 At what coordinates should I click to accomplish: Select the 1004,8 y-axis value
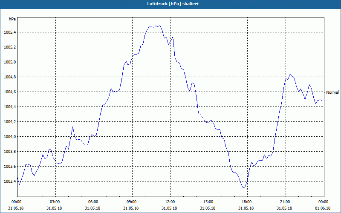point(9,77)
